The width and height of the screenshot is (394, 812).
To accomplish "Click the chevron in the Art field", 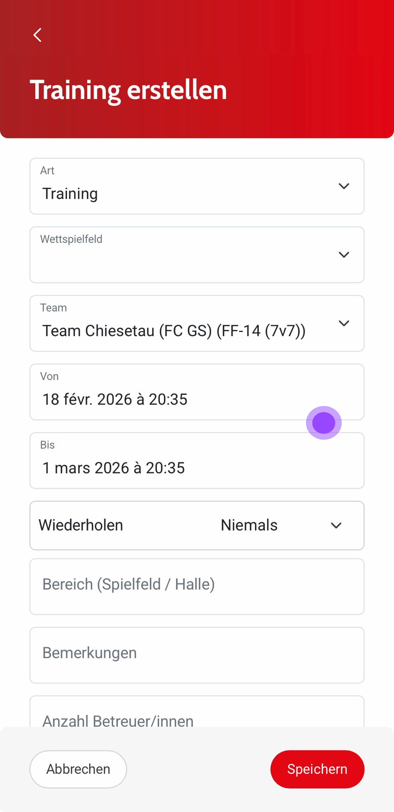I will point(344,186).
